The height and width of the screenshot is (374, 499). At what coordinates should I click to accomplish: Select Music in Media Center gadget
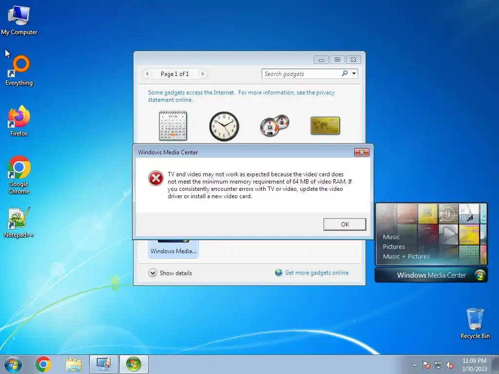pyautogui.click(x=391, y=237)
